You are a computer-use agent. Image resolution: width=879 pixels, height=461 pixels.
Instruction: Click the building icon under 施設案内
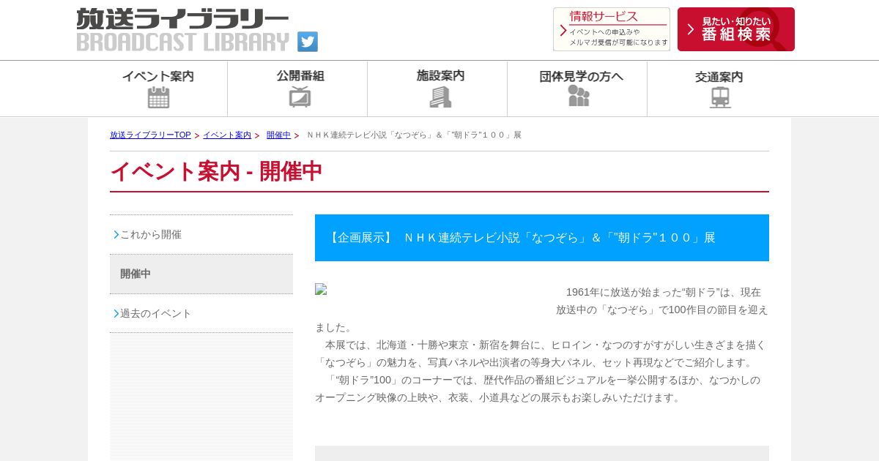pyautogui.click(x=440, y=97)
